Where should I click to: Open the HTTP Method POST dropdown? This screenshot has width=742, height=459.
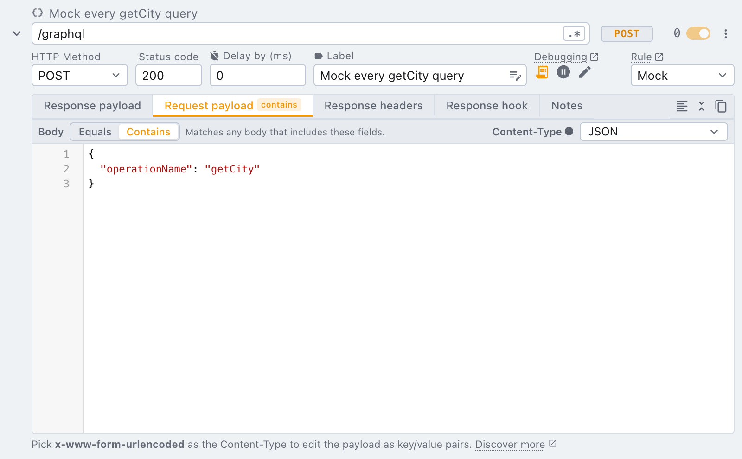tap(80, 75)
